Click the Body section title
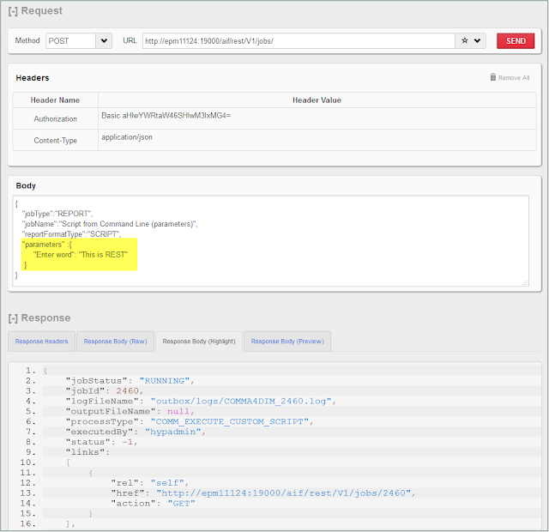The width and height of the screenshot is (549, 532). (x=26, y=185)
